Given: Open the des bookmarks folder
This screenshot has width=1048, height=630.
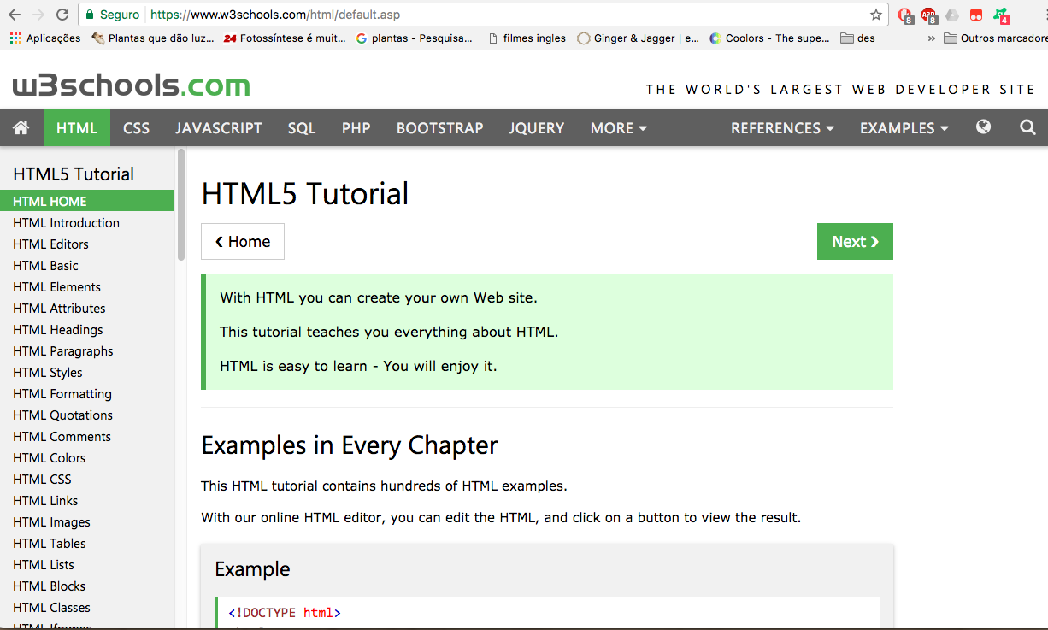Looking at the screenshot, I should coord(858,38).
